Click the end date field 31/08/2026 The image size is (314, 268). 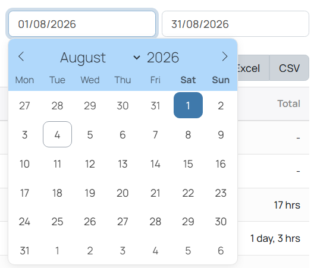pyautogui.click(x=235, y=24)
